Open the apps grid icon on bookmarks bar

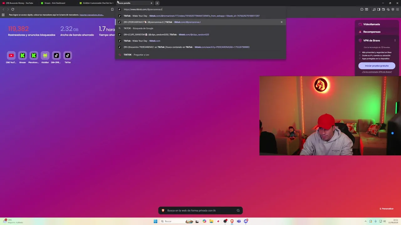click(x=3, y=15)
